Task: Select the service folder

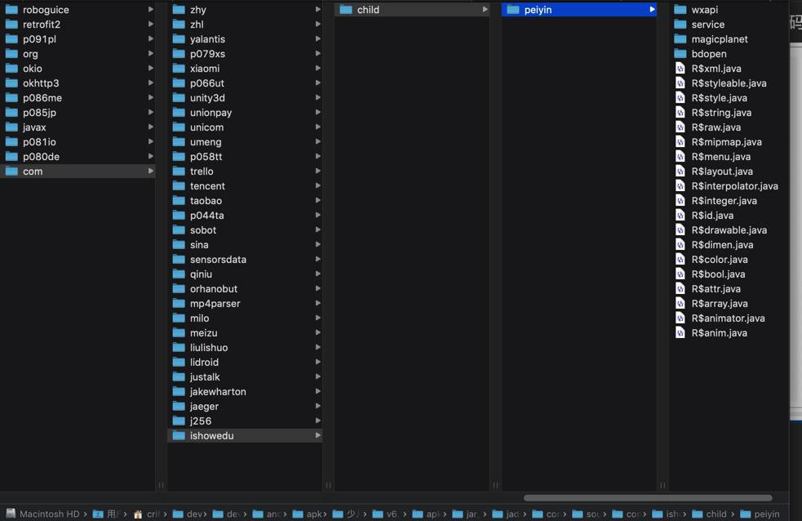Action: click(728, 24)
